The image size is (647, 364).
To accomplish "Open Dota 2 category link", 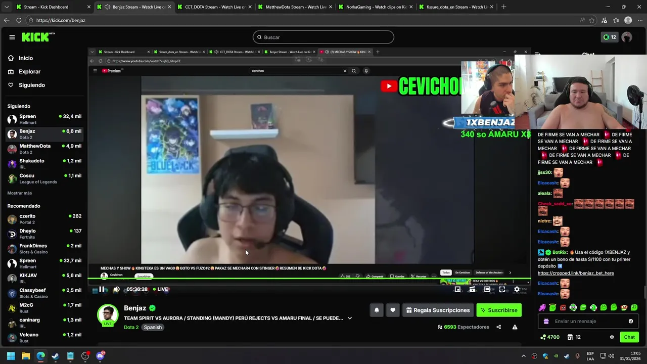I will (x=131, y=327).
